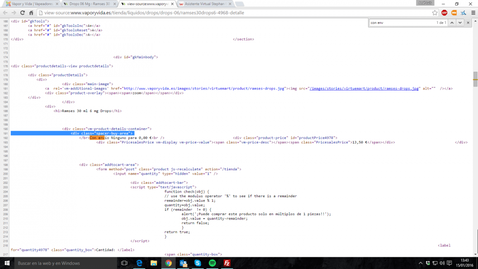Image resolution: width=478 pixels, height=269 pixels.
Task: Click the tray icon beside the hidden-icons chevron
Action: 428,263
